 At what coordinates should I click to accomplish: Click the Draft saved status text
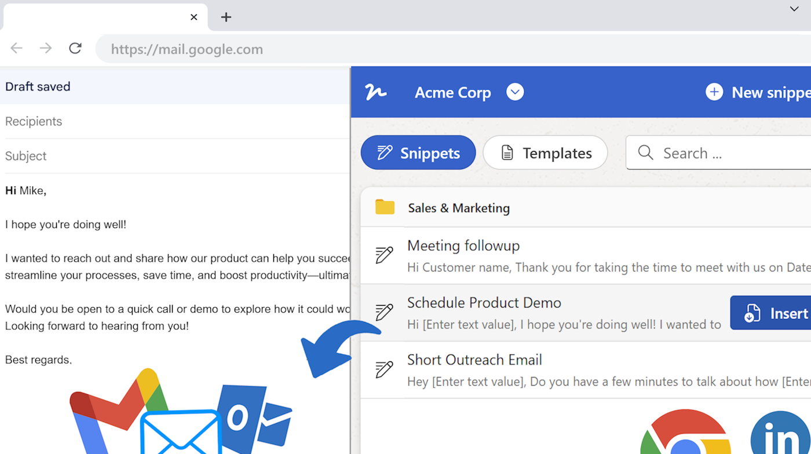[x=38, y=87]
